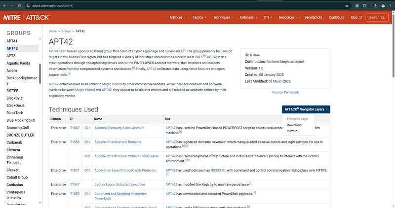Open the Defenses dropdown menu
Image resolution: width=395 pixels, height=208 pixels.
point(248,17)
